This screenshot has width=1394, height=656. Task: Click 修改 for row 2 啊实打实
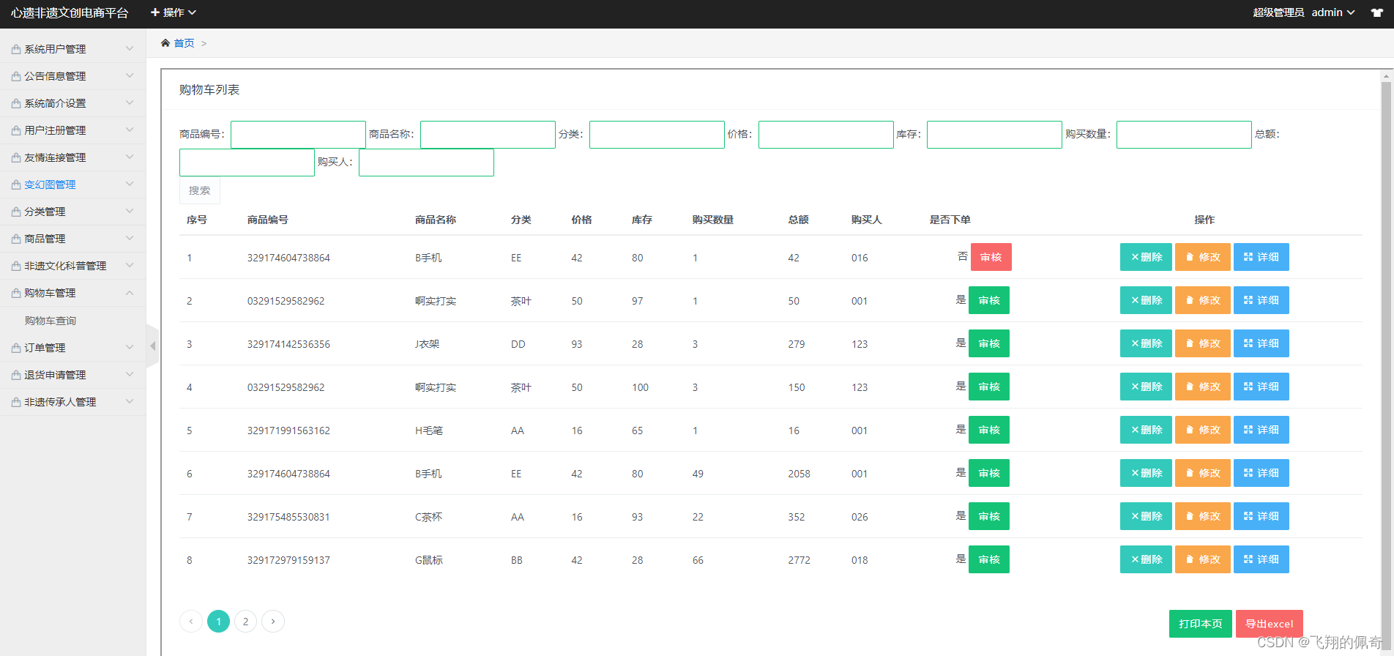pos(1203,300)
